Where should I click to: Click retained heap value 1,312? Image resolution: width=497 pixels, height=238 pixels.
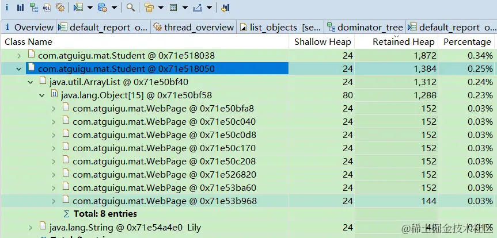425,82
